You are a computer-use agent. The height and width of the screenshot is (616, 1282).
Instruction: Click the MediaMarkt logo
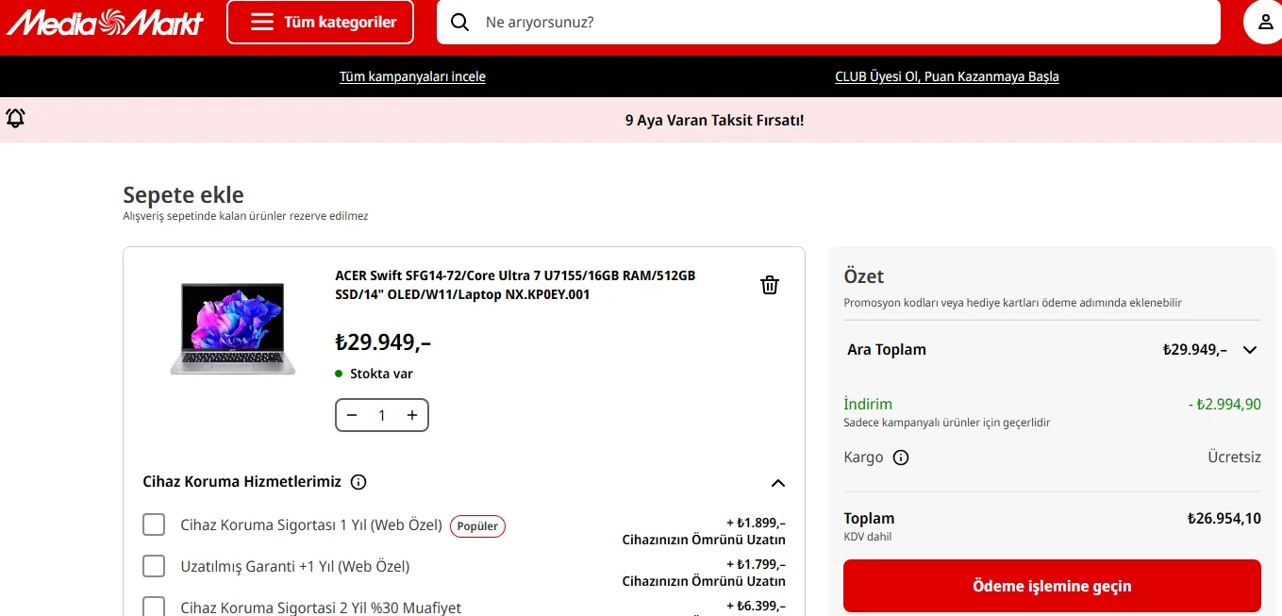click(104, 22)
